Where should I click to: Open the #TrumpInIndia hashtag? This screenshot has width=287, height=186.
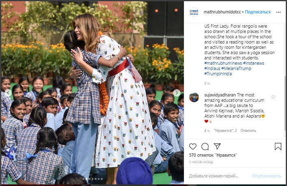218,74
